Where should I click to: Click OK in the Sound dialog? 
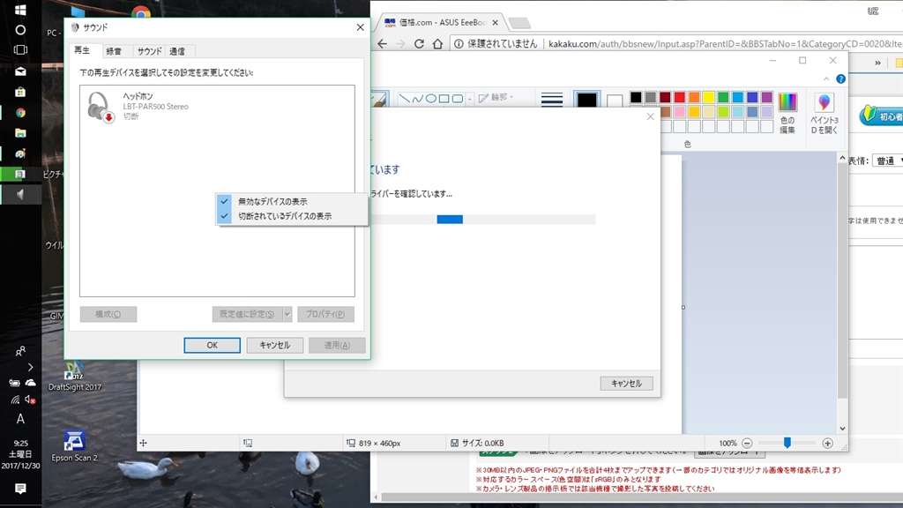tap(212, 345)
